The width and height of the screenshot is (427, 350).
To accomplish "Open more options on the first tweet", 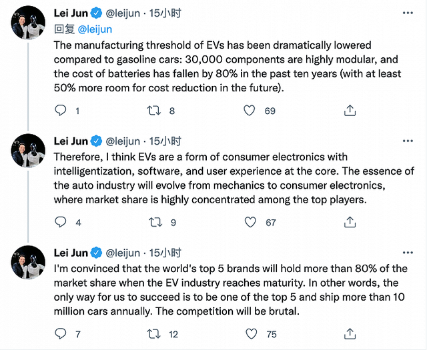I will click(406, 12).
